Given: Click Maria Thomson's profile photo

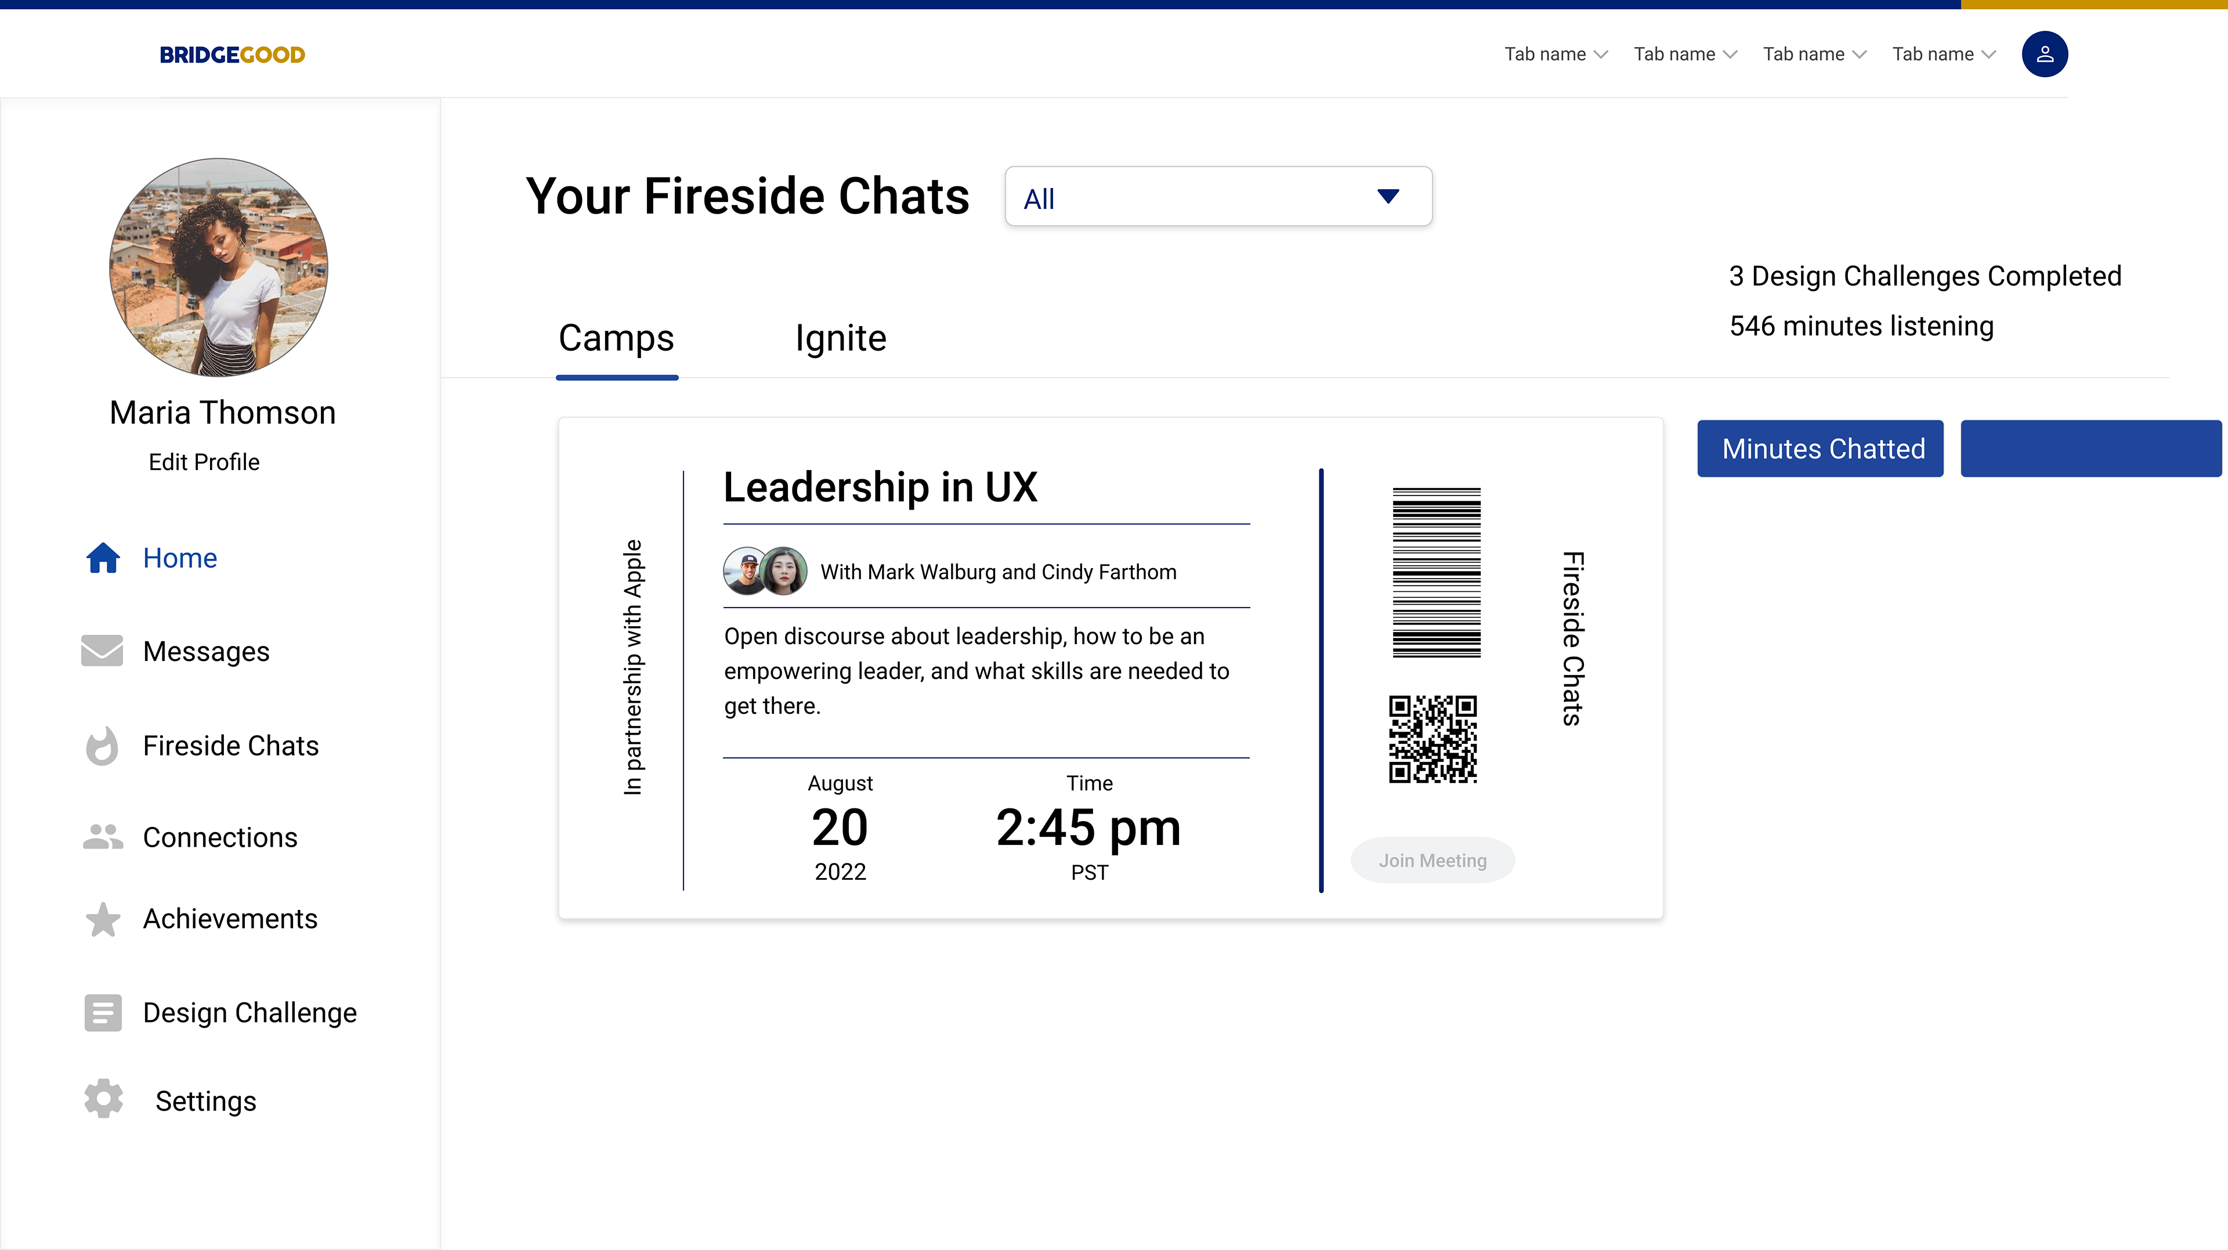Looking at the screenshot, I should click(x=219, y=268).
